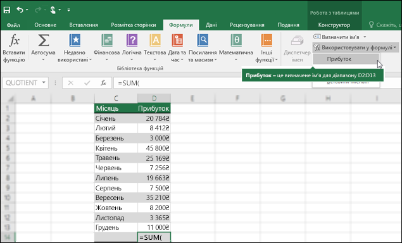
Task: Toggle touch/mouse mode icon
Action: [53, 10]
